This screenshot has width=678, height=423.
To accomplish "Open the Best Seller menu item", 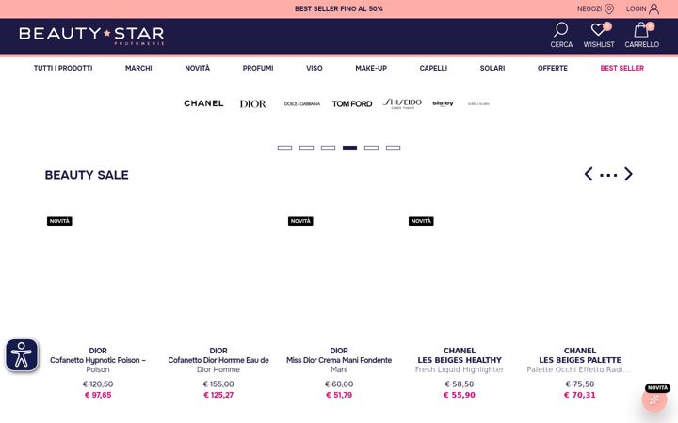I will point(622,68).
